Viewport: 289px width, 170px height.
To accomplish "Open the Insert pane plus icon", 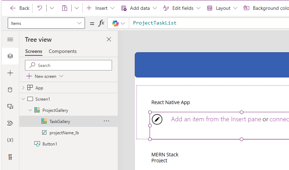I will (10, 73).
